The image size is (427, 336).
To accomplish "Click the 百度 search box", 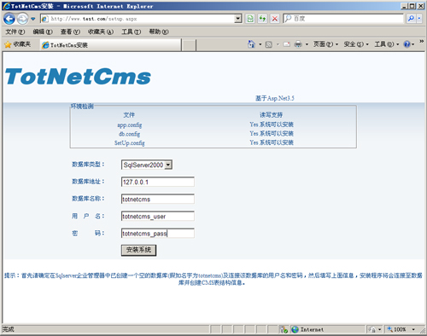I will (x=344, y=19).
